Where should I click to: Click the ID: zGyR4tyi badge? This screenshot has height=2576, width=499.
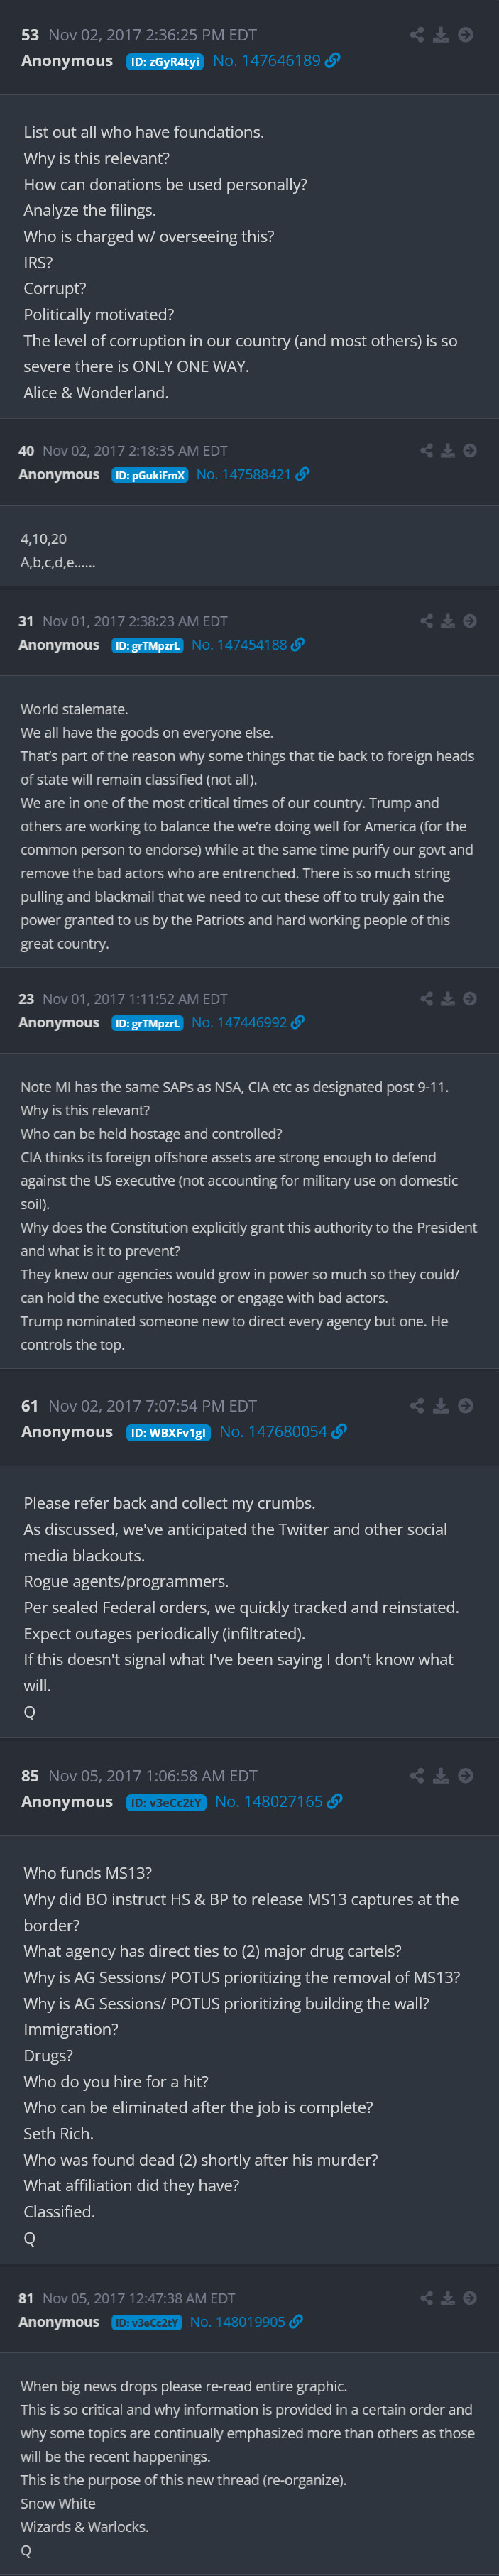tap(165, 62)
